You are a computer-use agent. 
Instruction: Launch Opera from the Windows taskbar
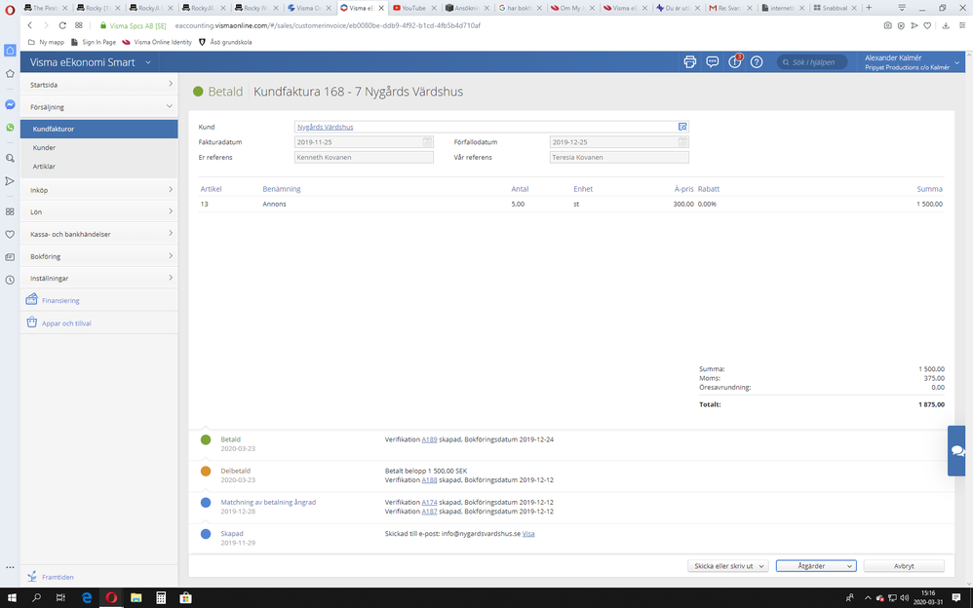coord(111,597)
